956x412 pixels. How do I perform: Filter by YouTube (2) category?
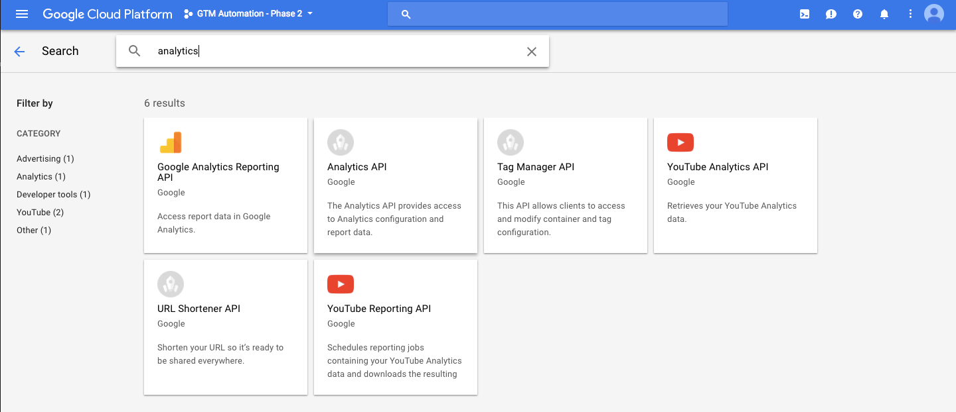40,213
